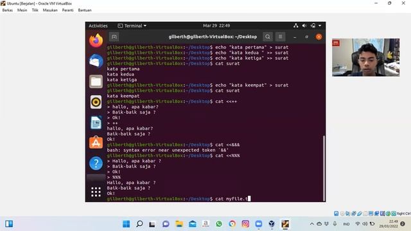
Task: Open the Windows Start button
Action: point(126,224)
